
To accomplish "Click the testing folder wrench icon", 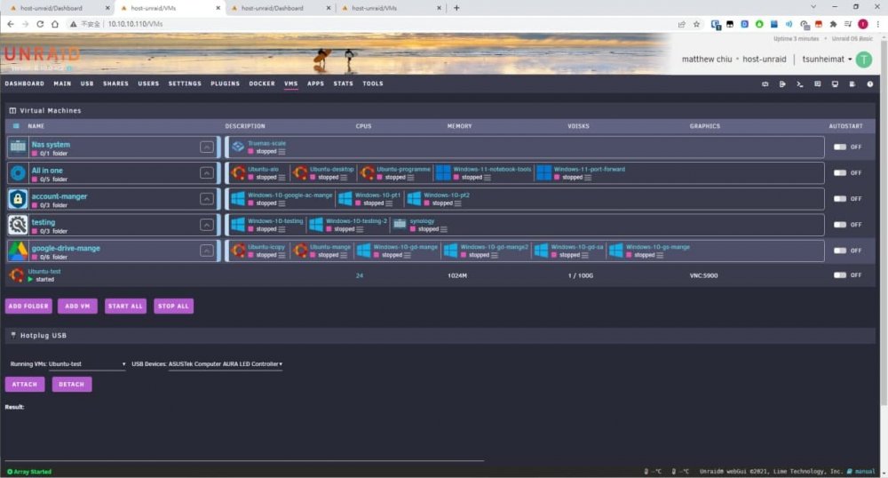I will pos(18,225).
